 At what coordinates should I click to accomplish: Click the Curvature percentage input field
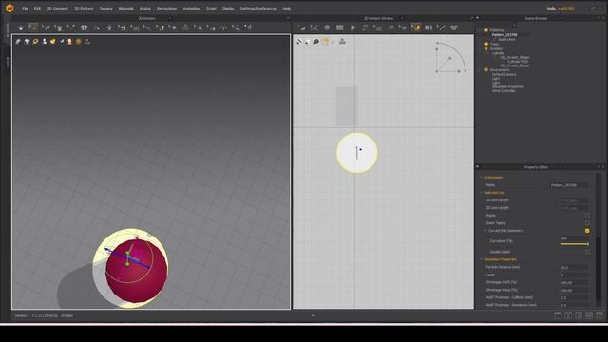[574, 238]
